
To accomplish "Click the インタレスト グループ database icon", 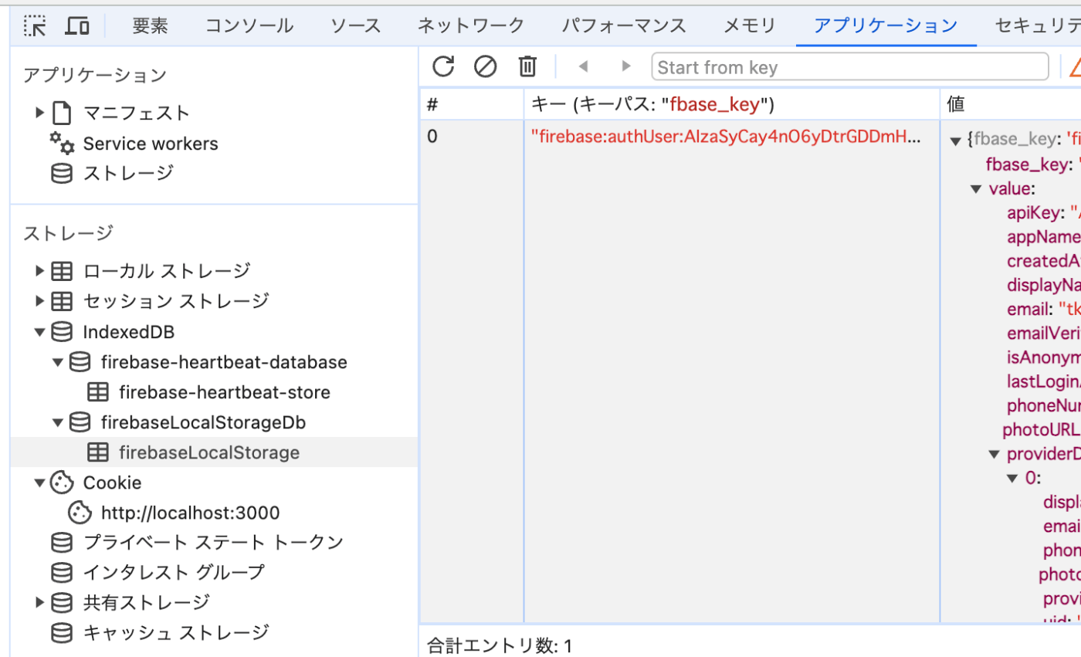I will coord(62,573).
